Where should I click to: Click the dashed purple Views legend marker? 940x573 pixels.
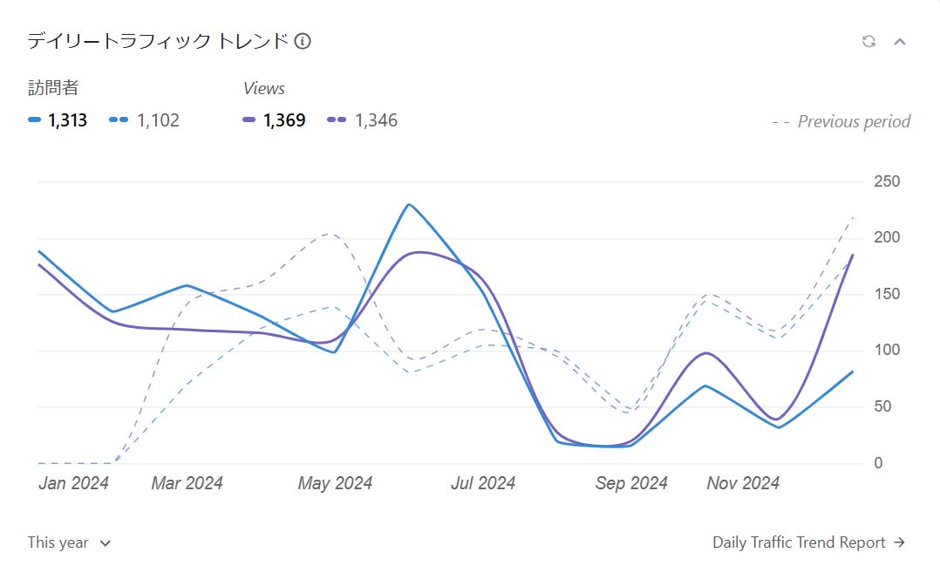[337, 120]
